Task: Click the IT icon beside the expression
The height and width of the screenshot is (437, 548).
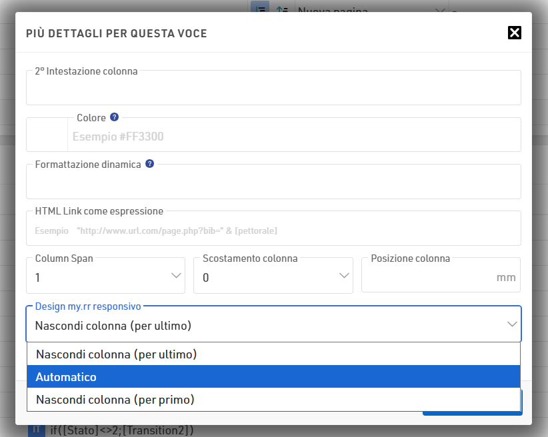Action: (36, 430)
